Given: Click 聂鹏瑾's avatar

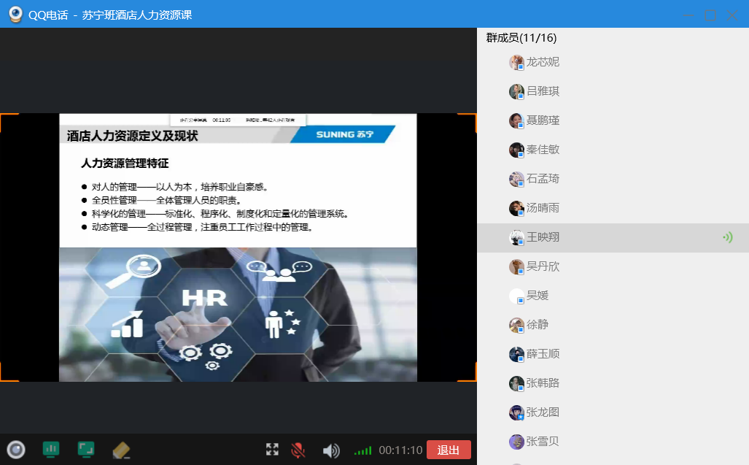Looking at the screenshot, I should pos(516,120).
